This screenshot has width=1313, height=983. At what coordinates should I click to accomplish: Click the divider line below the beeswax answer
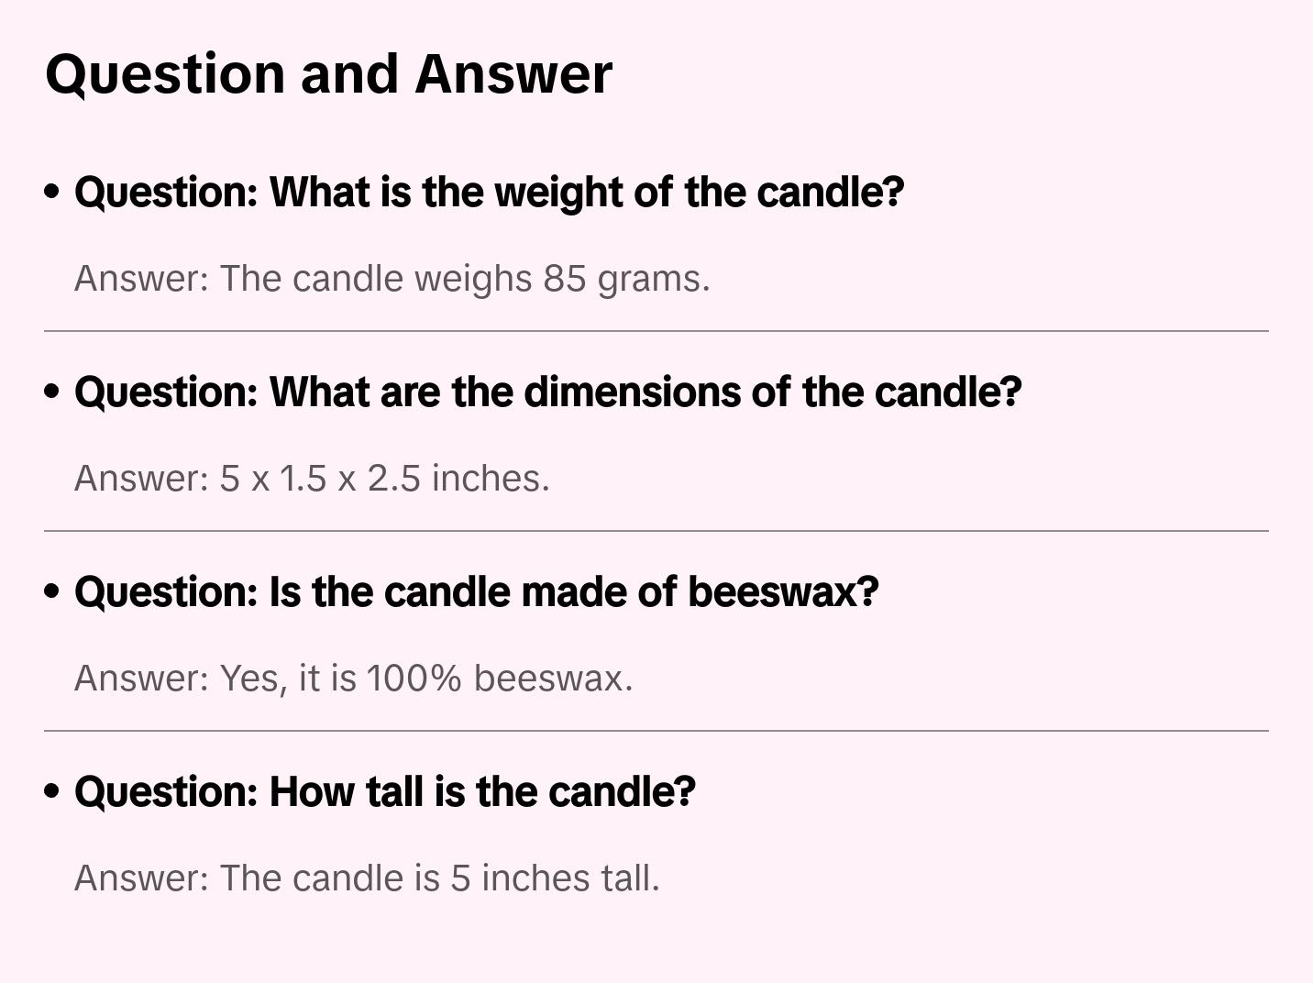[656, 731]
